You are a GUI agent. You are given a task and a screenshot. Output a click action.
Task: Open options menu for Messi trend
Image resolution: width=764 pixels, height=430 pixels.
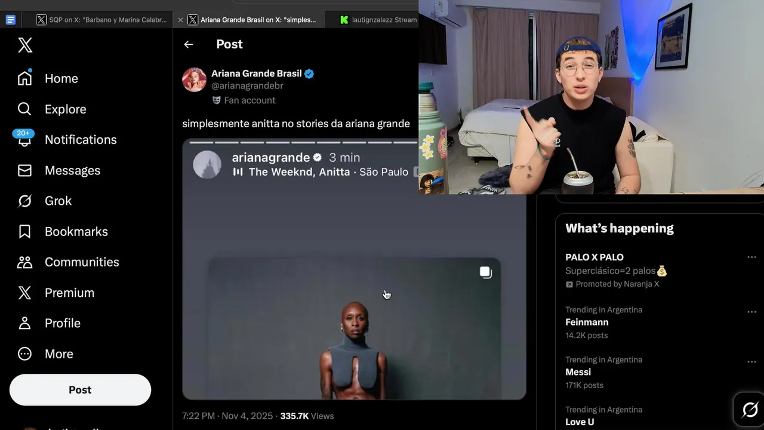coord(751,362)
